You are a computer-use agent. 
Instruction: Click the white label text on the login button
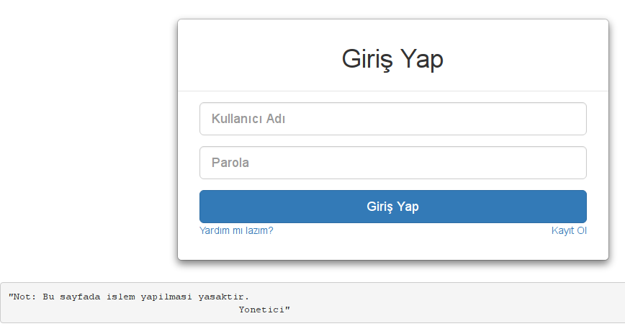pos(392,207)
